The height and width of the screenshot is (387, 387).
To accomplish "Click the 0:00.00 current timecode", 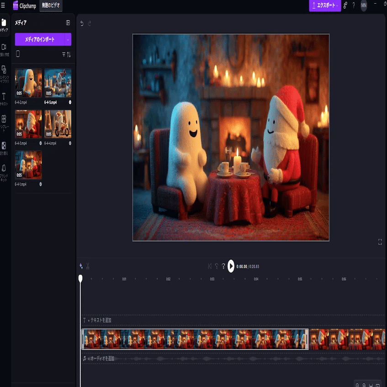I will [x=242, y=266].
